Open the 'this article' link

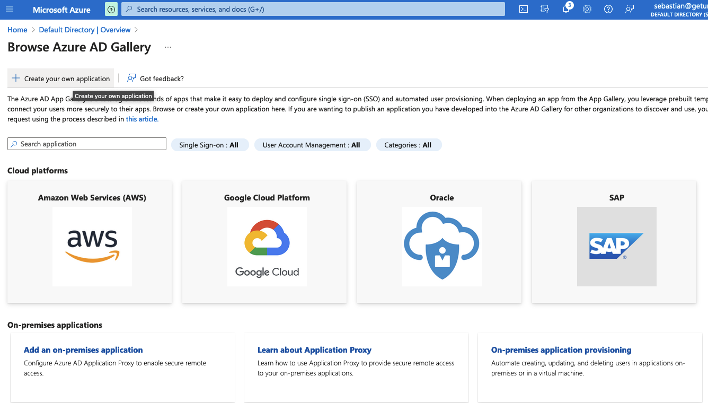tap(141, 119)
